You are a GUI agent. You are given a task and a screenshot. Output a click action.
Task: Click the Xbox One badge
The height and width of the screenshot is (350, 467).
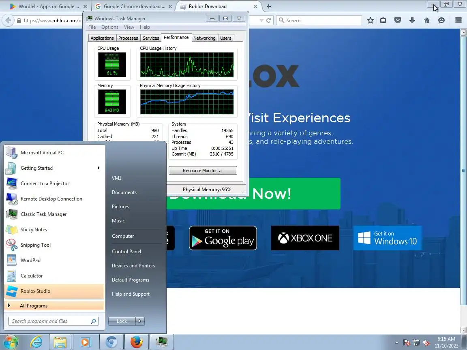[305, 238]
